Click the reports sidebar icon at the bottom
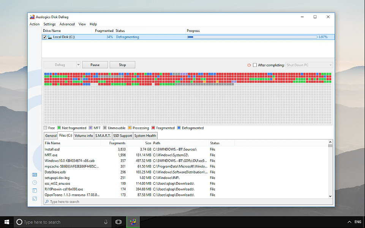Screen dimensions: 365x228 coord(35,198)
